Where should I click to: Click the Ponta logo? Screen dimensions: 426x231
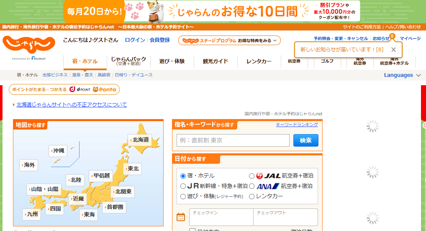tap(104, 89)
